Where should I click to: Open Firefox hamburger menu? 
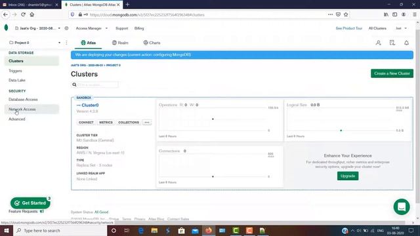414,14
